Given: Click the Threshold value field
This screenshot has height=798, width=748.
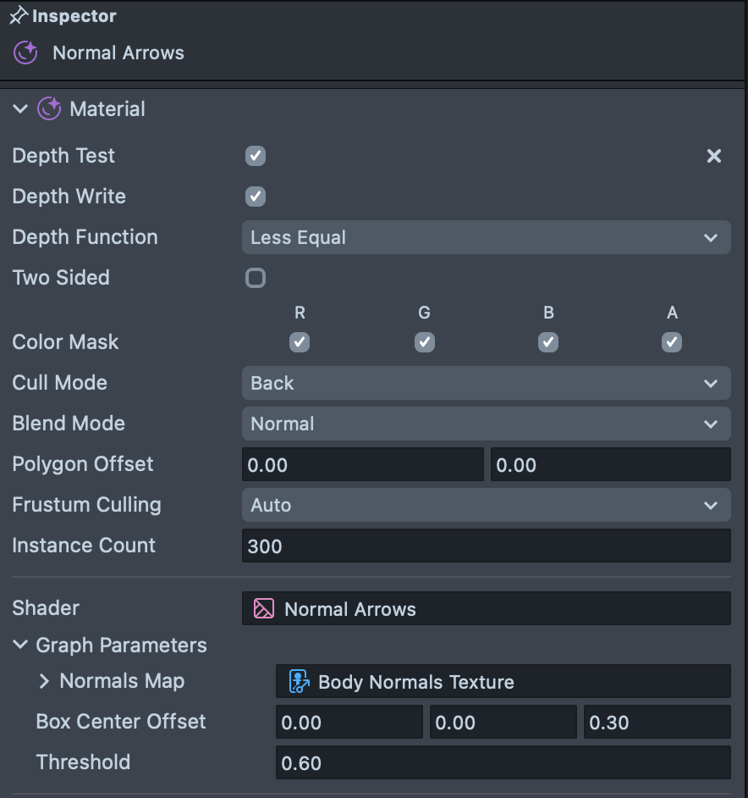Looking at the screenshot, I should pos(503,763).
